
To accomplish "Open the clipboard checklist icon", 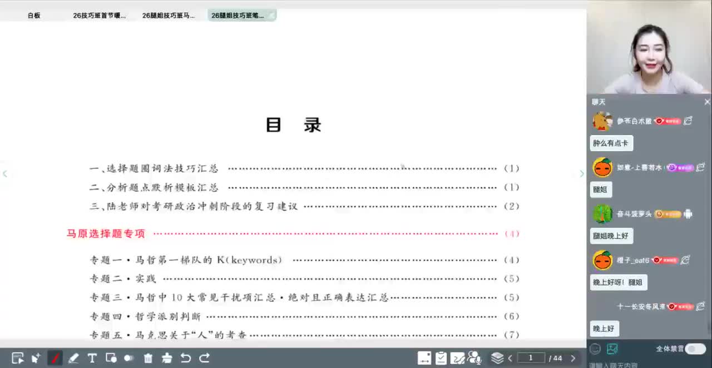I will [441, 358].
